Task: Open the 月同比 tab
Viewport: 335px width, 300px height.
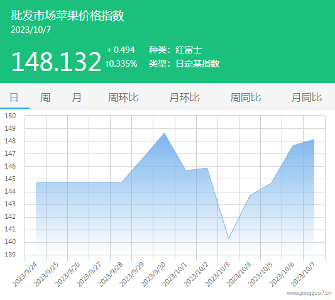Action: (307, 97)
